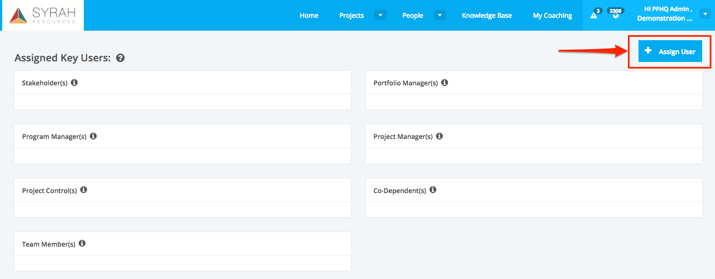The height and width of the screenshot is (279, 715).
Task: Click the Team Member(s) label
Action: [49, 244]
